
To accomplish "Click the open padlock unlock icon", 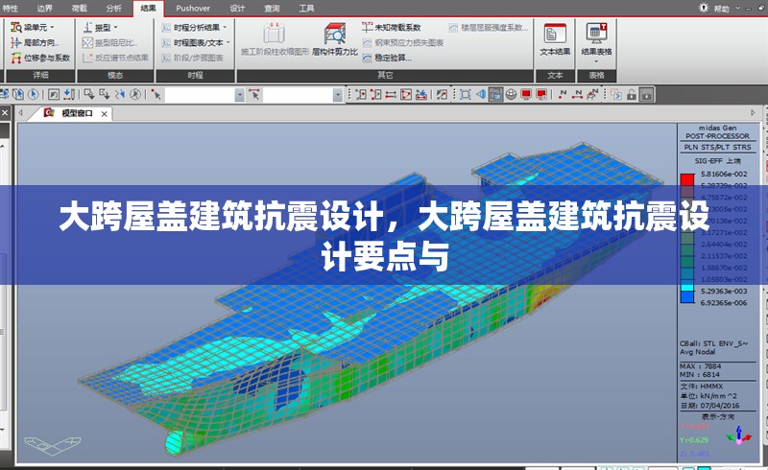I will point(632,95).
